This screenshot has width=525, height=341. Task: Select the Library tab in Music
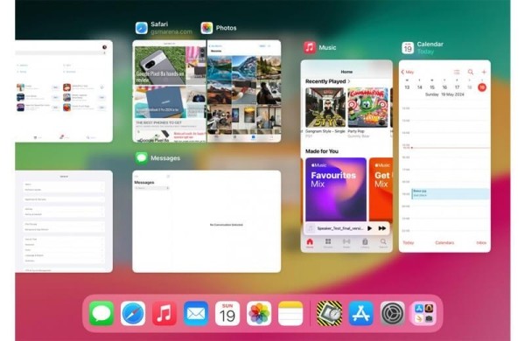pyautogui.click(x=365, y=243)
